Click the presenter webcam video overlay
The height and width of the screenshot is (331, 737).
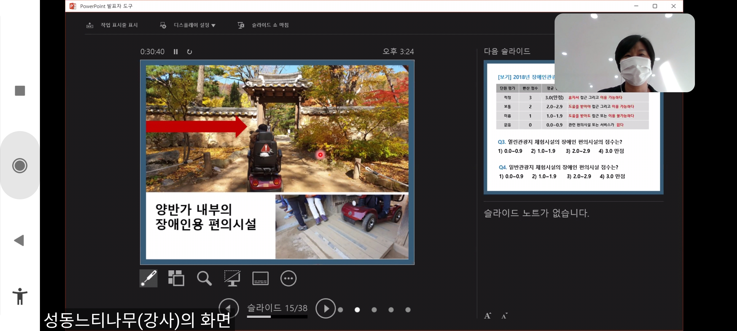click(x=625, y=53)
